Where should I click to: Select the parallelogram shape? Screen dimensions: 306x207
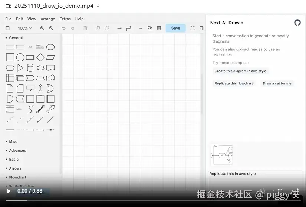[50, 57]
